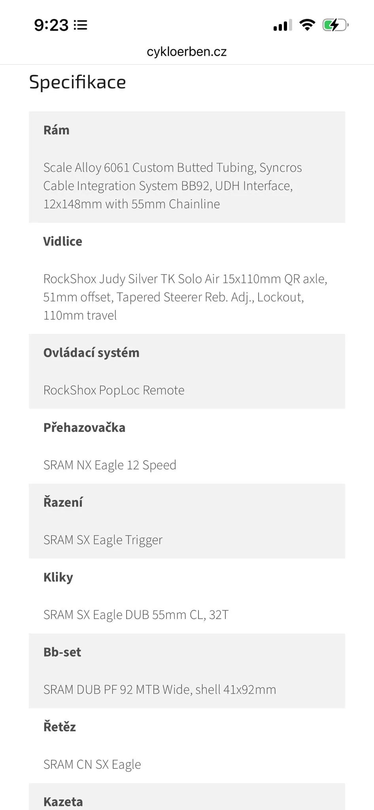
Task: Tap the SRAM DUB PF 92 bottom bracket text
Action: [160, 689]
